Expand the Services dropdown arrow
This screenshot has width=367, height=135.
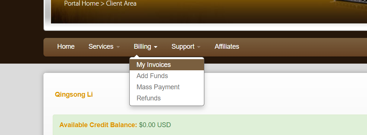tap(118, 47)
